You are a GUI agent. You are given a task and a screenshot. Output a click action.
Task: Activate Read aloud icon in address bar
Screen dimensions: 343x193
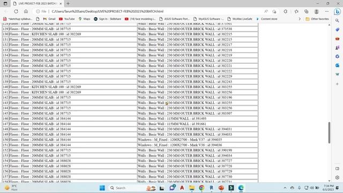tap(266, 11)
